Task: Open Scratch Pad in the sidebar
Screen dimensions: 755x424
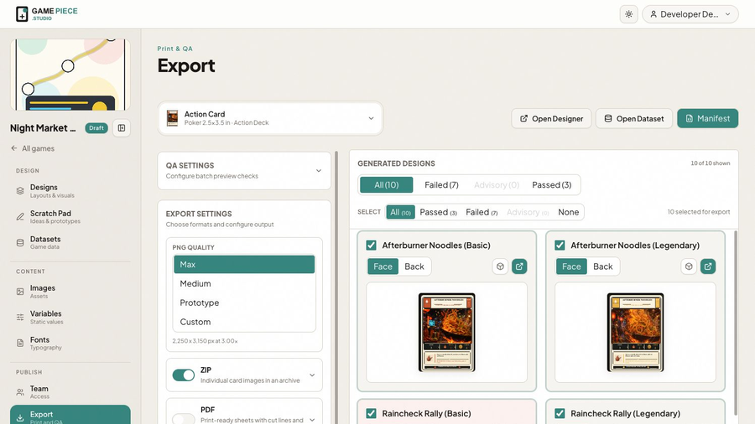Action: click(70, 217)
